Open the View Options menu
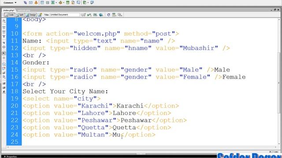Viewport: 282px width, 158px height. pyautogui.click(x=114, y=14)
